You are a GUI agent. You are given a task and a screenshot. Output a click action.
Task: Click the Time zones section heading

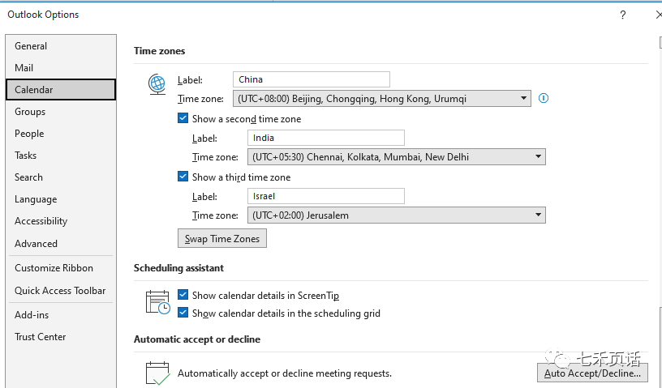pyautogui.click(x=160, y=51)
